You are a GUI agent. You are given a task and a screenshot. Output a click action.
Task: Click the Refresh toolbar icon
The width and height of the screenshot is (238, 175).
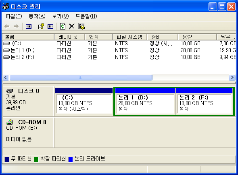[x=63, y=26]
